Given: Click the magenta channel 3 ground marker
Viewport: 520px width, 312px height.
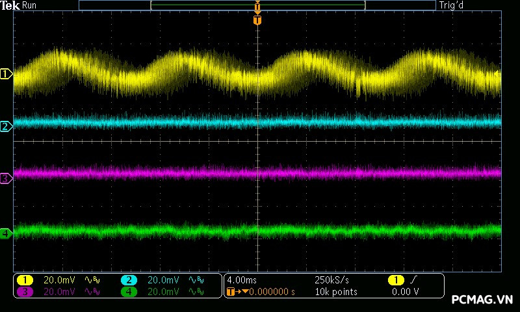Looking at the screenshot, I should (5, 178).
